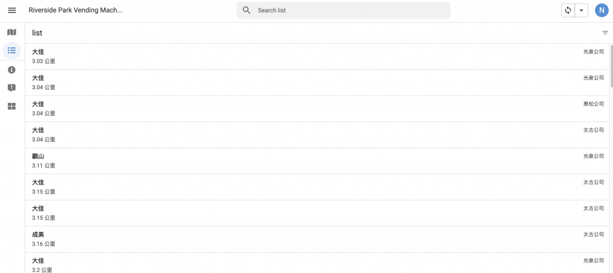The width and height of the screenshot is (613, 273).
Task: Open the user account avatar N
Action: click(x=601, y=10)
